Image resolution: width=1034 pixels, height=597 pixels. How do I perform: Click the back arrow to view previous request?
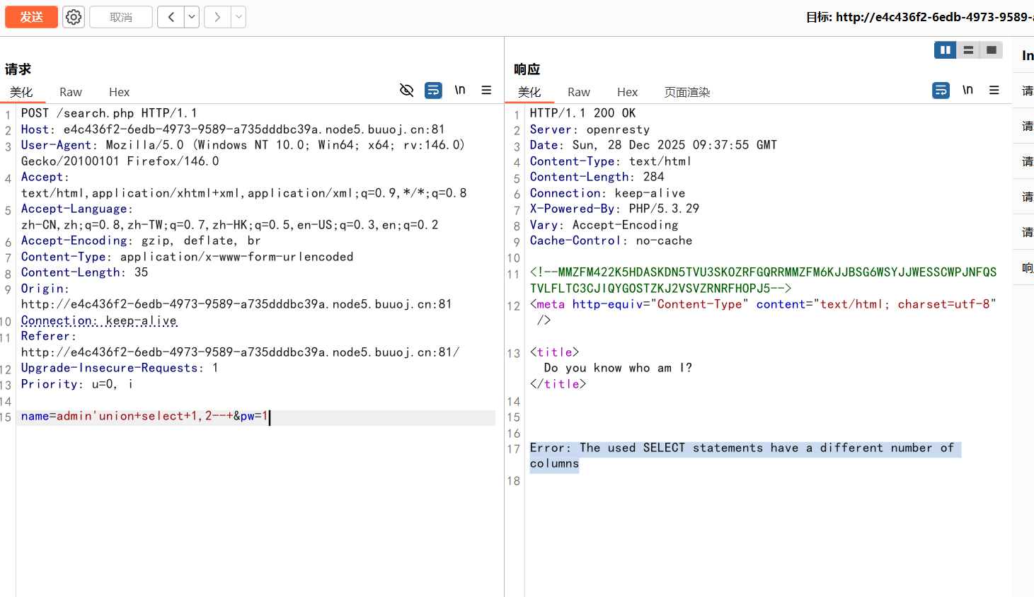[x=171, y=16]
